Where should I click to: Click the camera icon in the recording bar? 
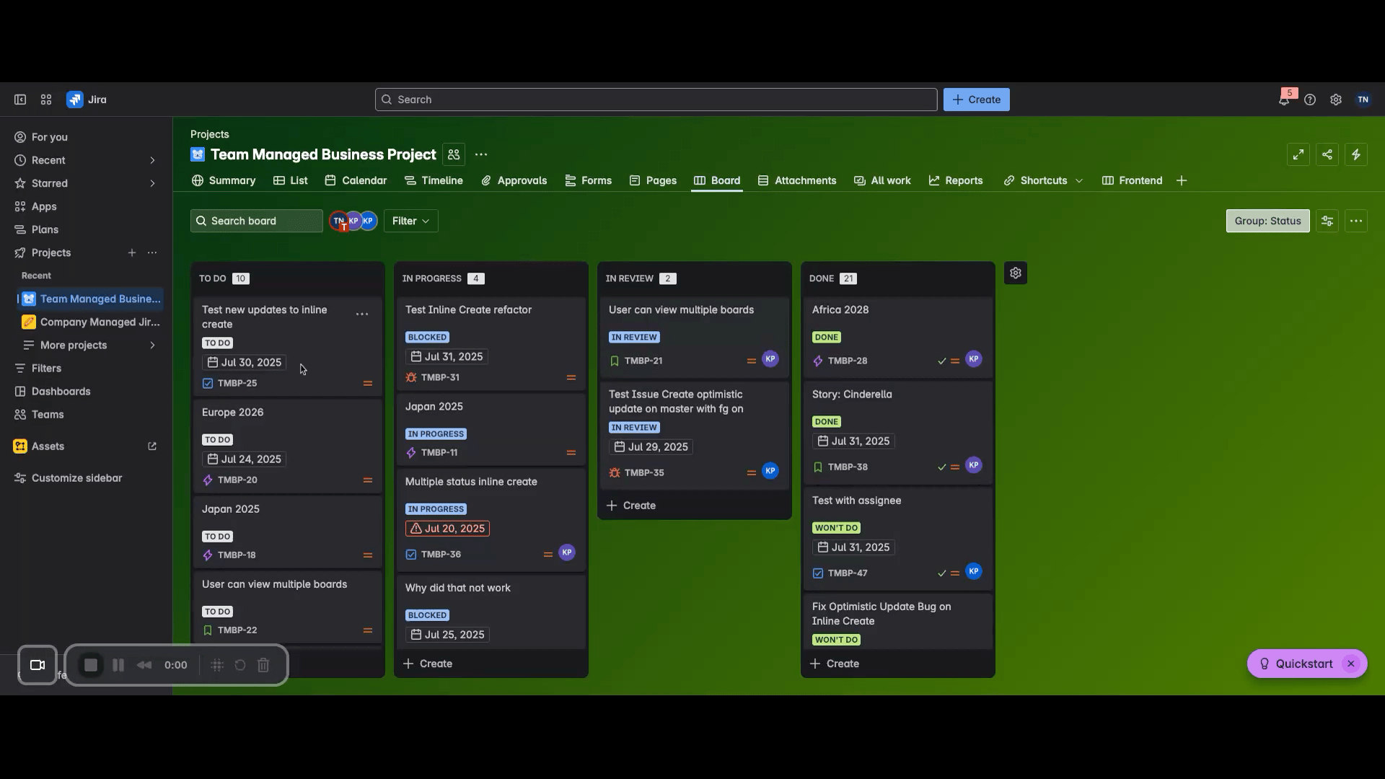(x=38, y=665)
